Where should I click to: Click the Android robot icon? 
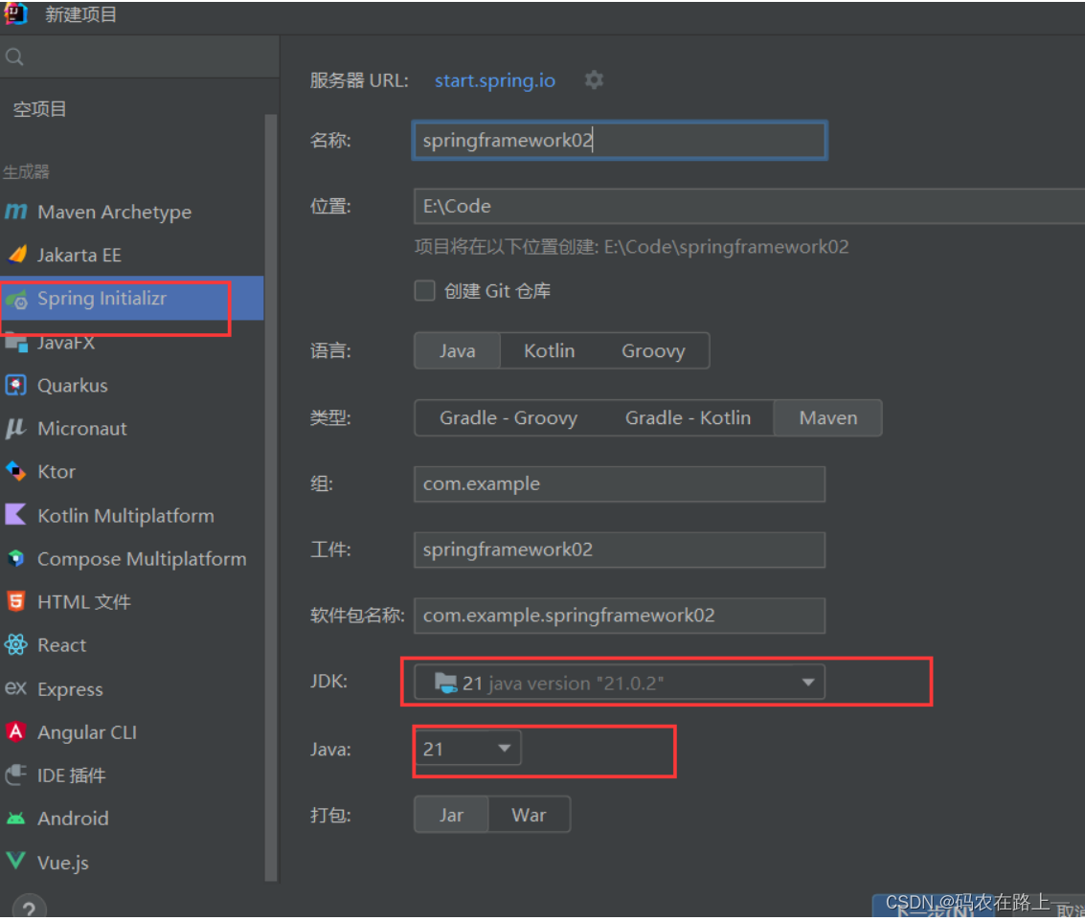coord(16,819)
